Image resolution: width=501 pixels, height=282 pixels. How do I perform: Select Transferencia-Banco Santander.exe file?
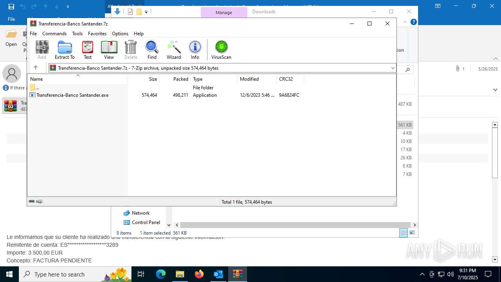pyautogui.click(x=69, y=95)
